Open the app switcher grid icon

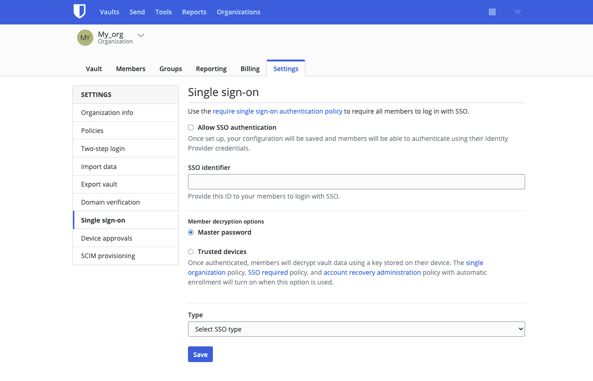coord(492,12)
